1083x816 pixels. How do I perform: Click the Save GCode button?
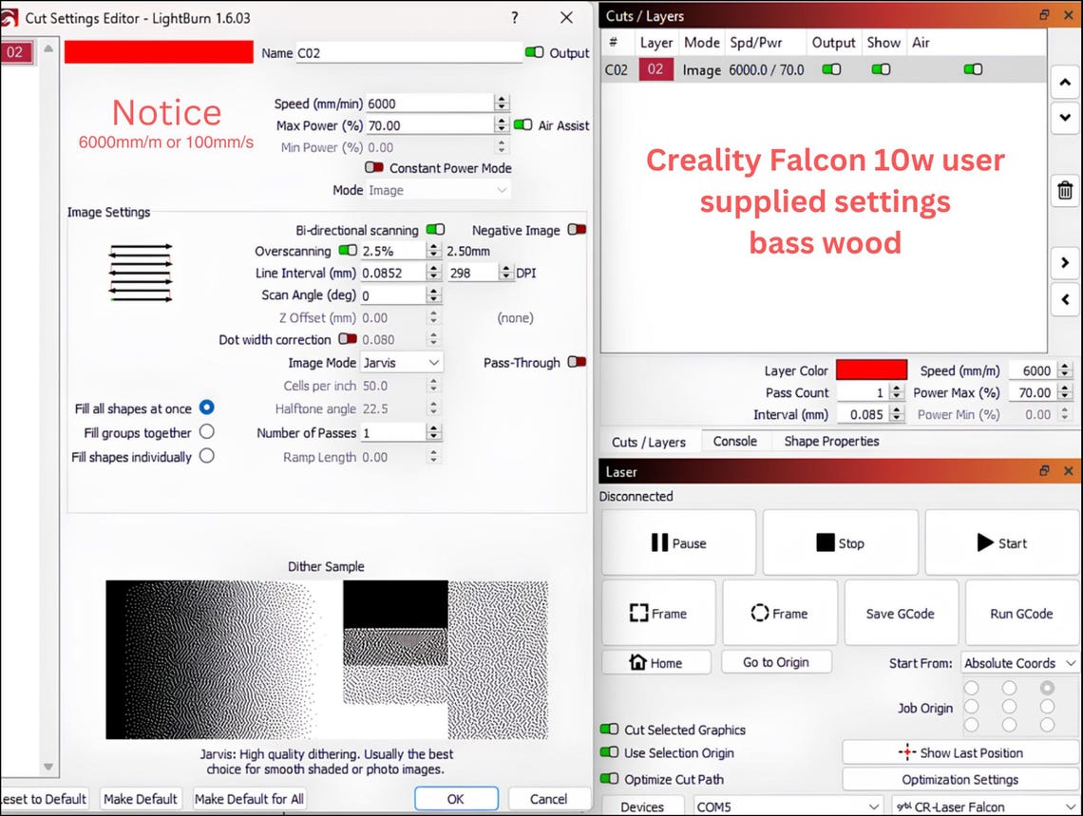pos(901,613)
